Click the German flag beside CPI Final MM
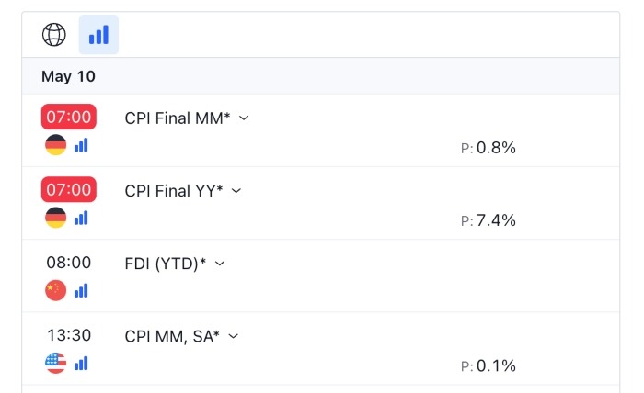The image size is (644, 393). 56,145
